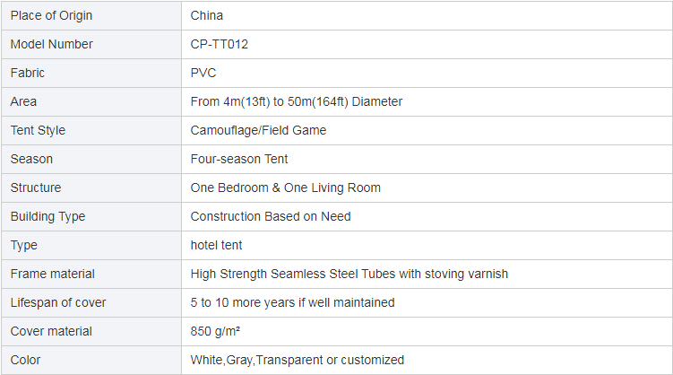Select the CP-TT012 model value
The width and height of the screenshot is (673, 375).
219,44
